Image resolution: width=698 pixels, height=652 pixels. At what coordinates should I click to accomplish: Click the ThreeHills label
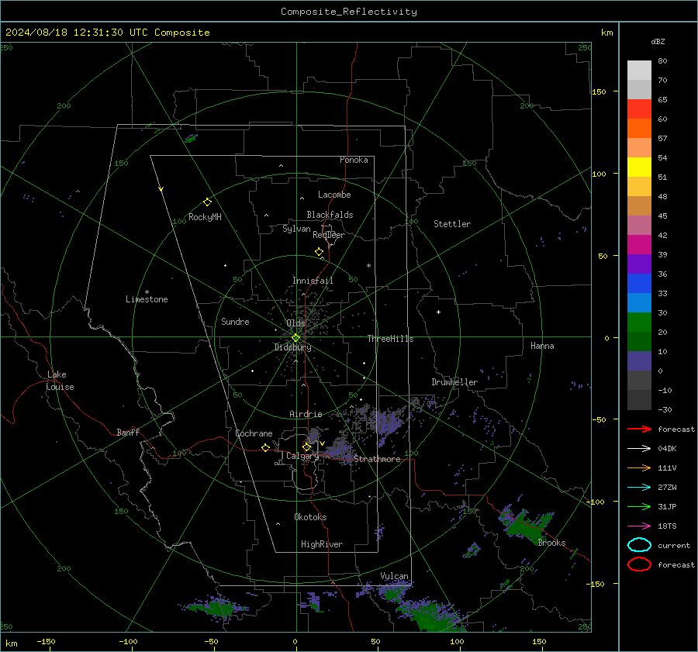tap(390, 339)
